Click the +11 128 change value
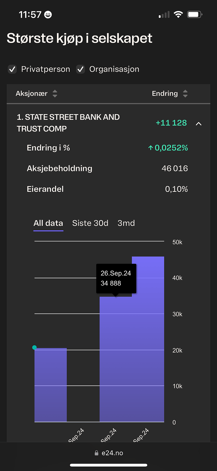The width and height of the screenshot is (217, 471). pos(171,123)
